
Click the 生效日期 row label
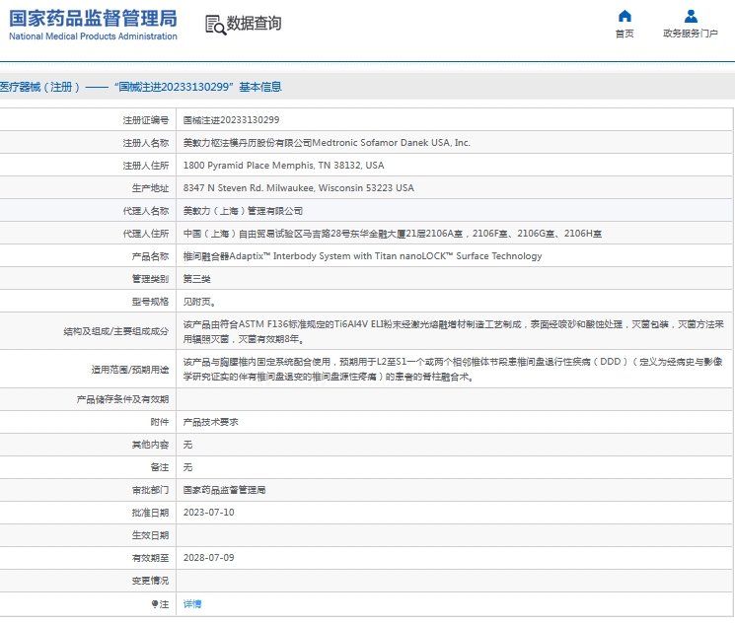[150, 535]
